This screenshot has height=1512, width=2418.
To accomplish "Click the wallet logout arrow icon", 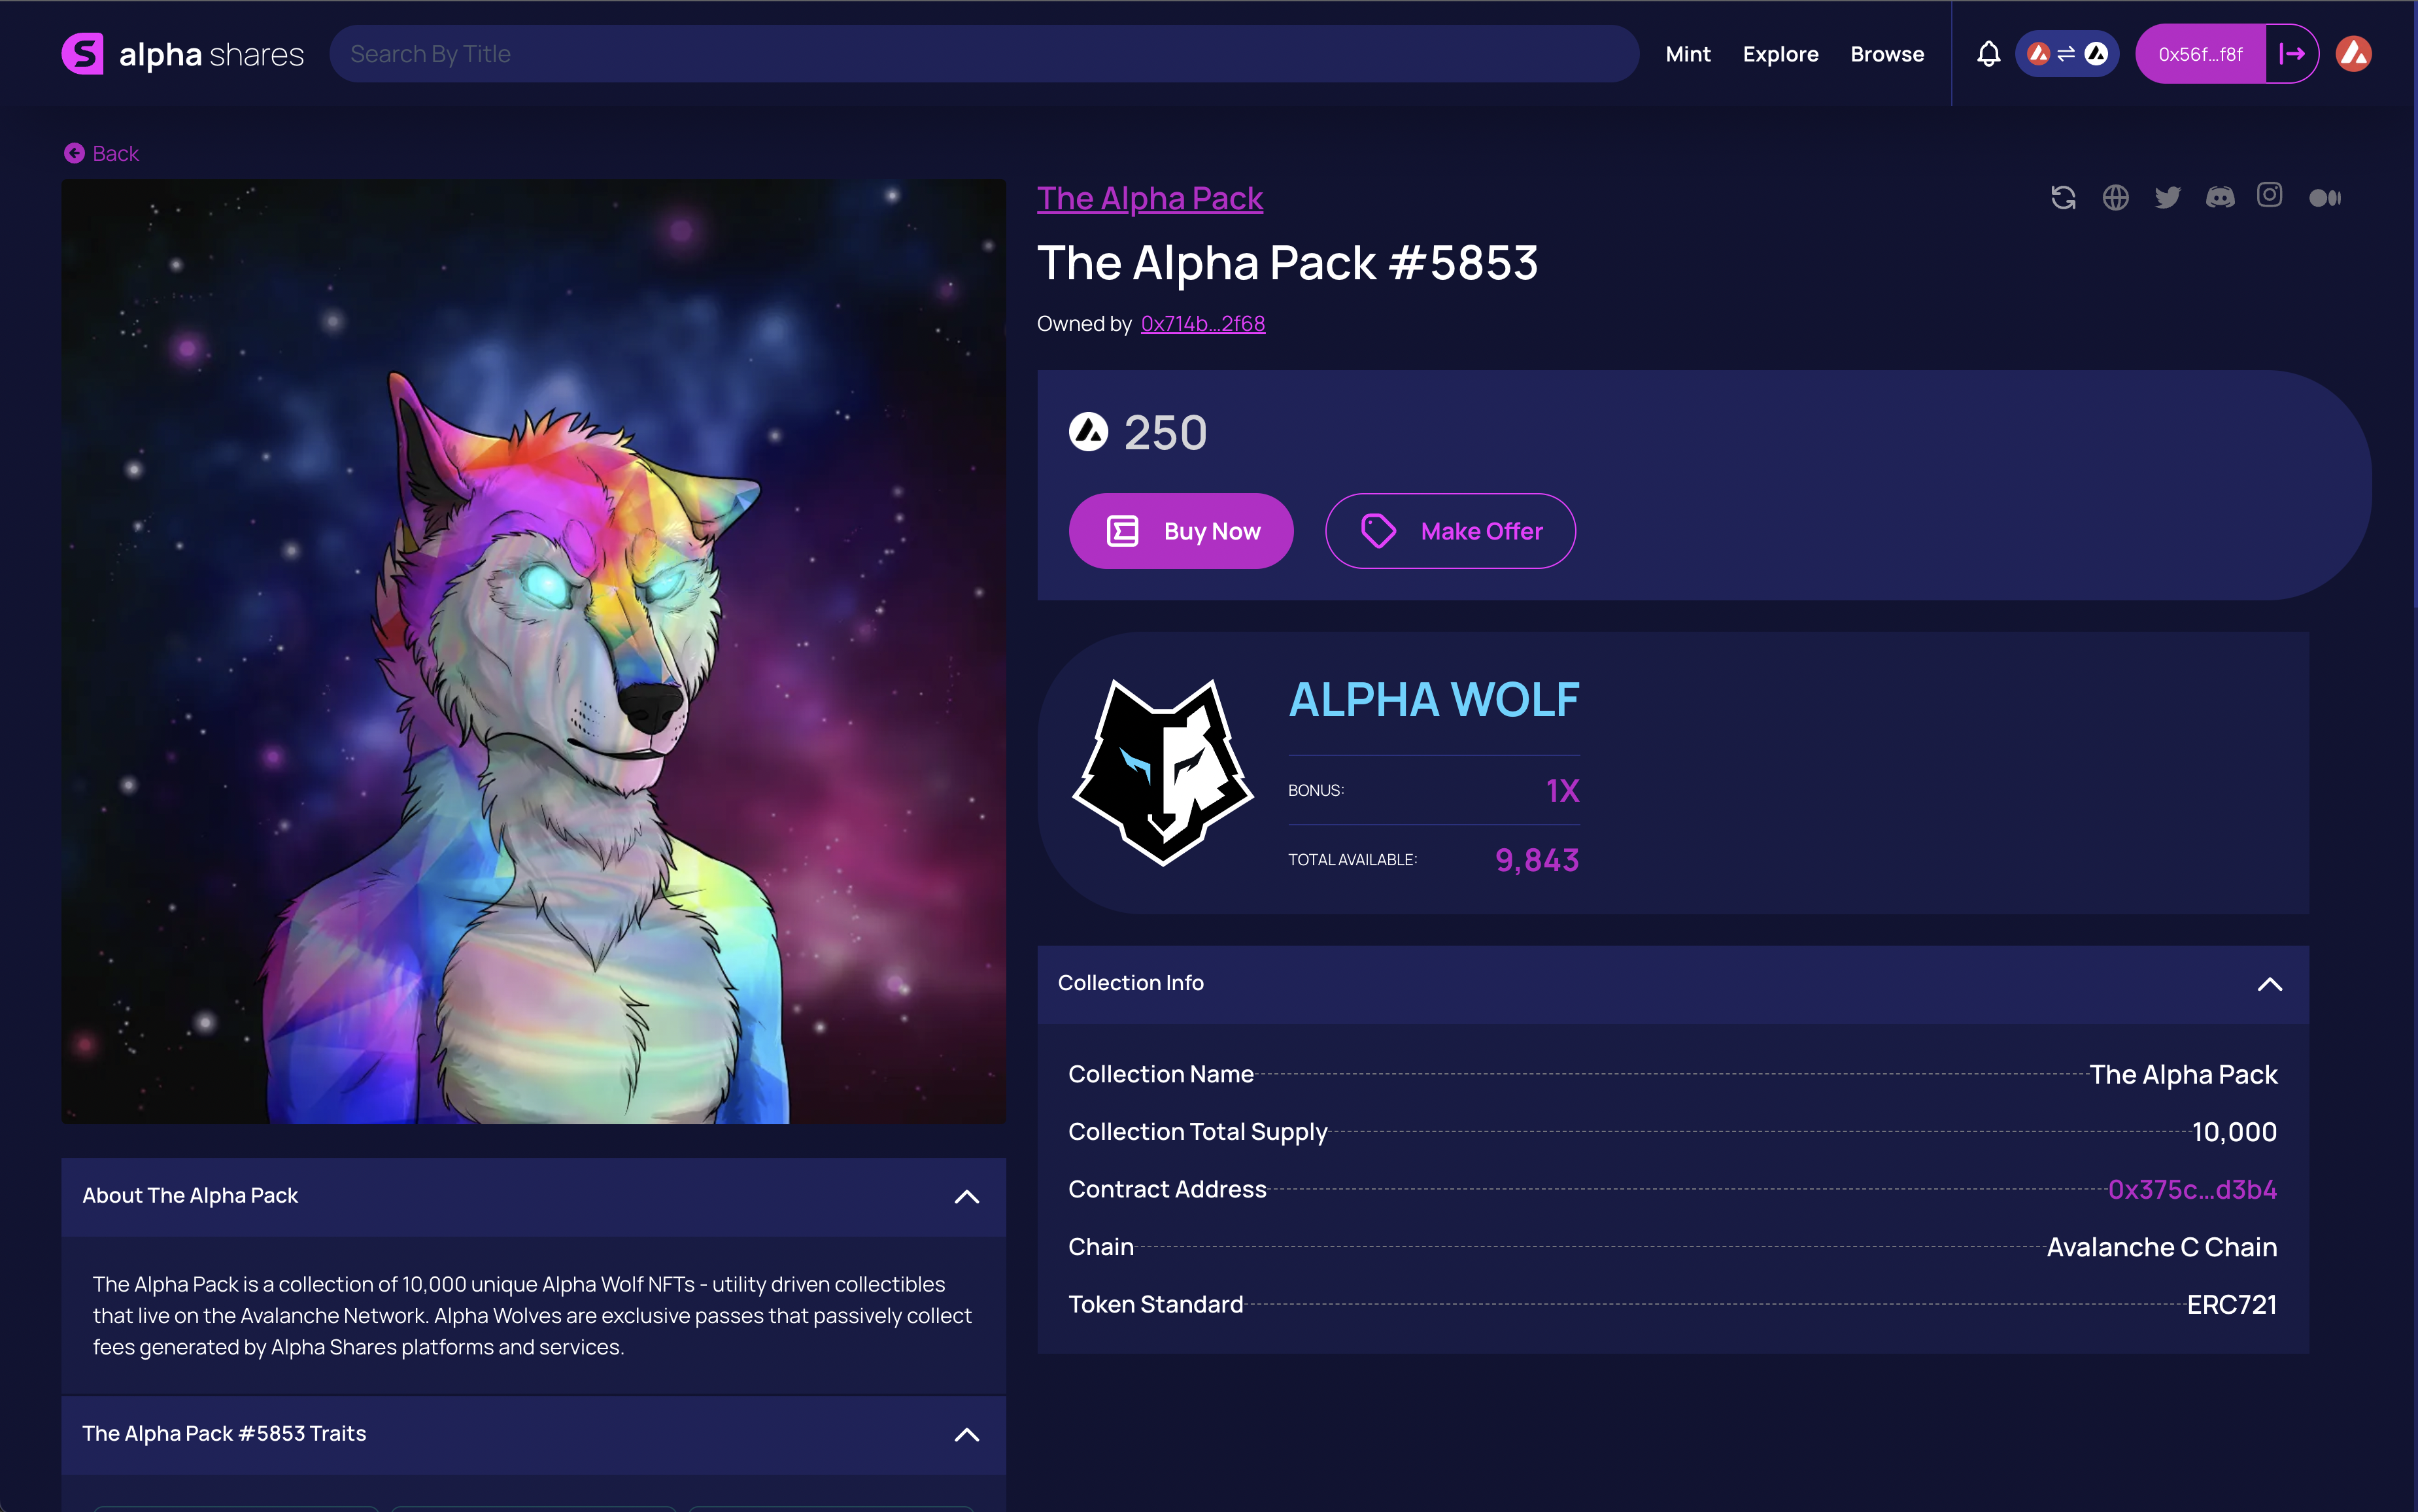I will 2292,54.
